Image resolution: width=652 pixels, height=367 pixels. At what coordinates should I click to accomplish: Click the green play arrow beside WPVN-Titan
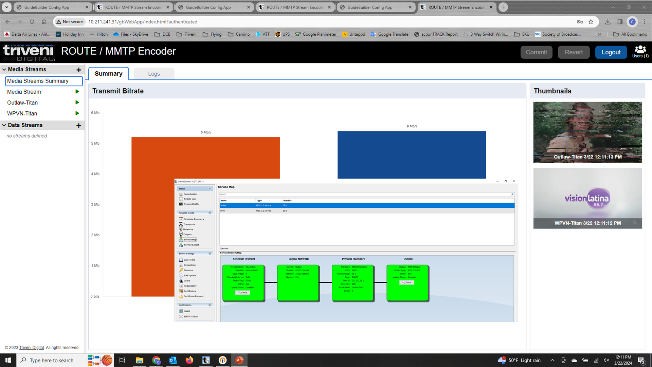pos(77,113)
